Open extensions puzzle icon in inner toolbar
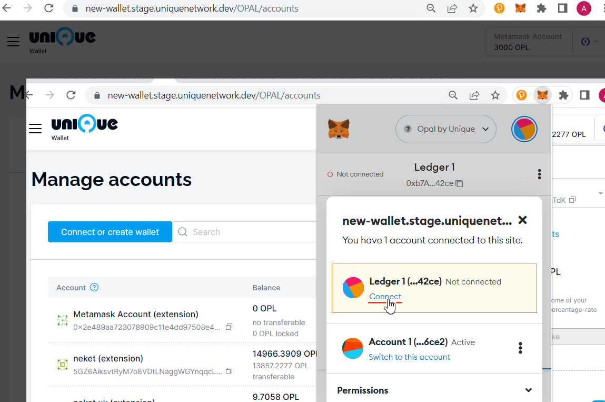Image resolution: width=605 pixels, height=402 pixels. (563, 95)
